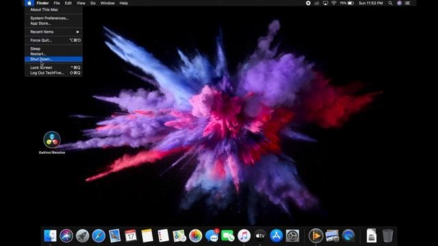Open Wi-Fi status menu
Viewport: 438px width, 246px height.
[x=334, y=3]
